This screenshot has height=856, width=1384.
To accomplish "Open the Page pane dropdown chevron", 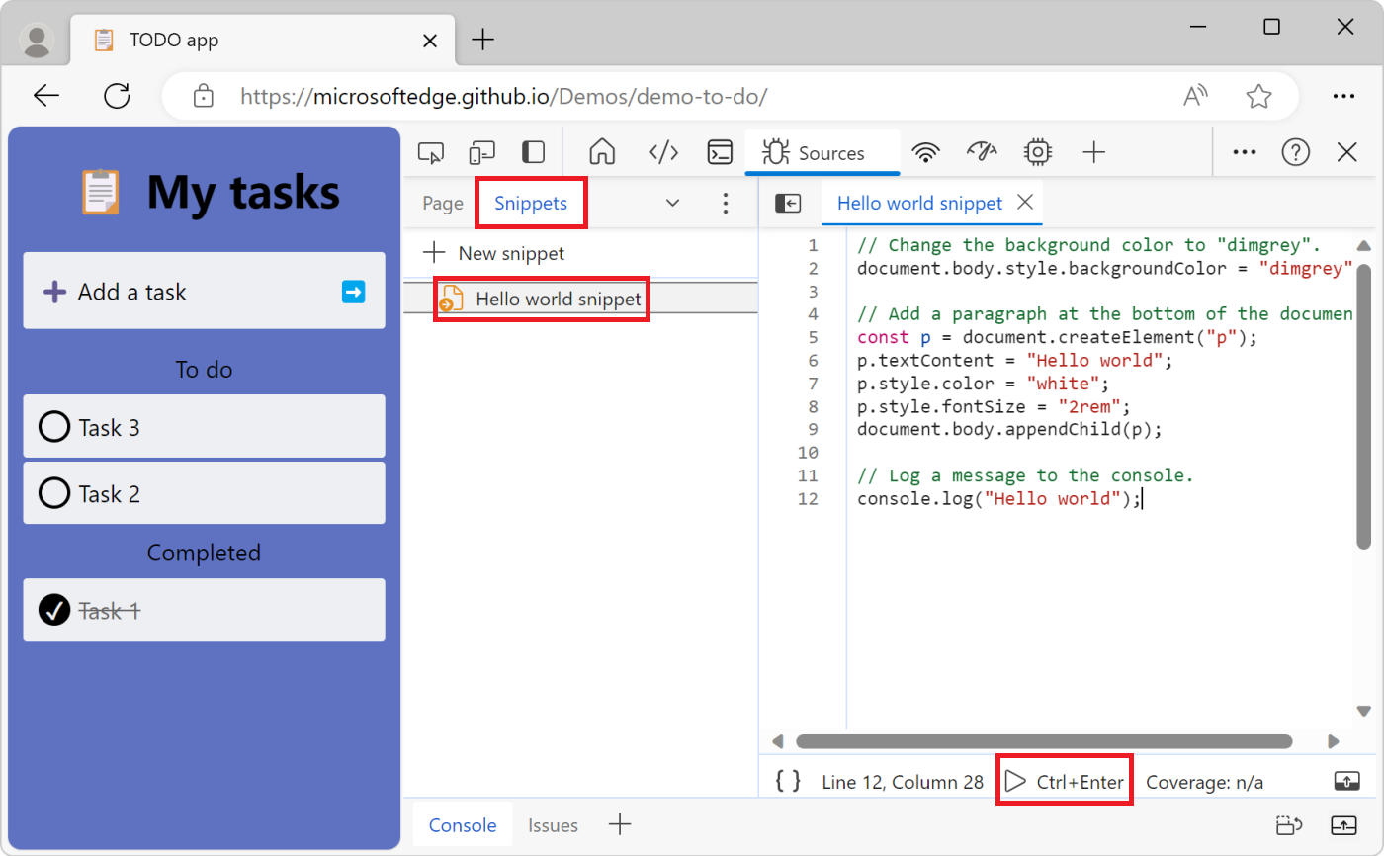I will [672, 203].
